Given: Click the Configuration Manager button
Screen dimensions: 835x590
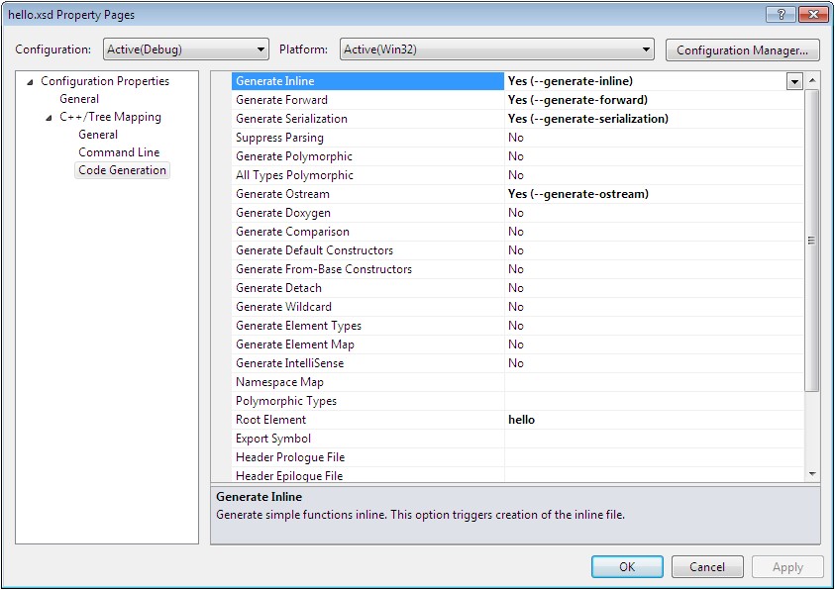Looking at the screenshot, I should coord(742,50).
